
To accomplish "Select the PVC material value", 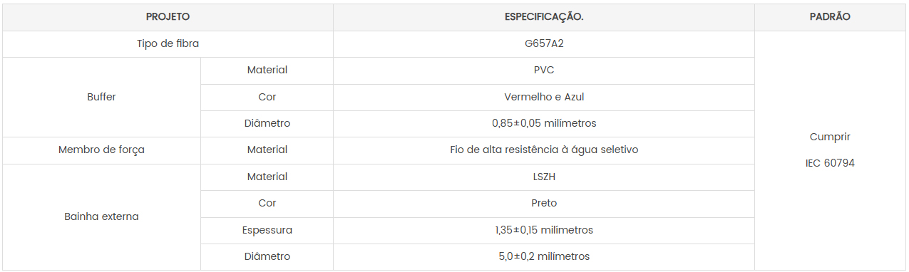I will [x=544, y=70].
